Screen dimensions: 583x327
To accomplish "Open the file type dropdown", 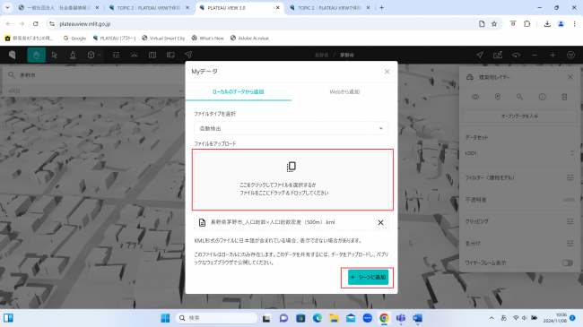I will click(291, 128).
